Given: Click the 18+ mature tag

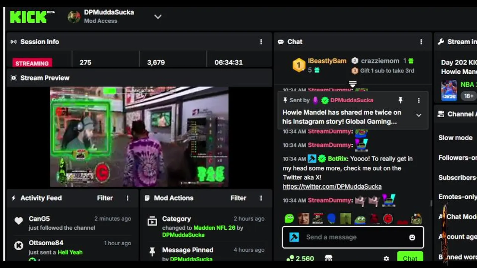Looking at the screenshot, I should pos(469,96).
